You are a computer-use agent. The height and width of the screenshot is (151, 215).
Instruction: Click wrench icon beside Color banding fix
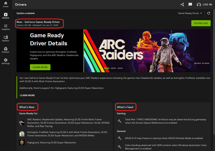(120, 147)
